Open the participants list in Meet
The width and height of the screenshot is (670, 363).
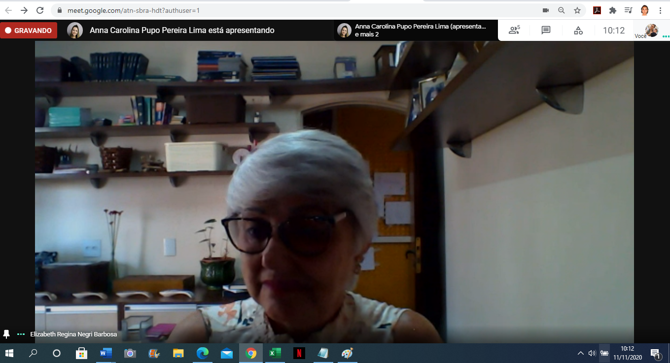pos(514,31)
